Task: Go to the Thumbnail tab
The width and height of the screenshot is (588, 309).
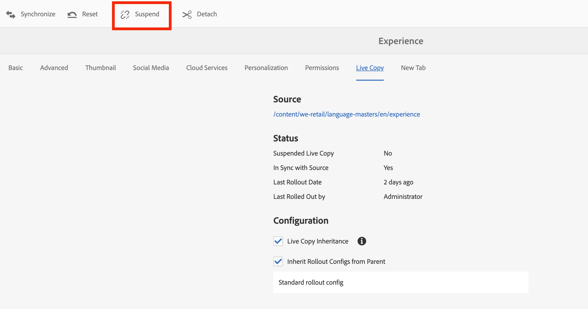Action: 101,68
